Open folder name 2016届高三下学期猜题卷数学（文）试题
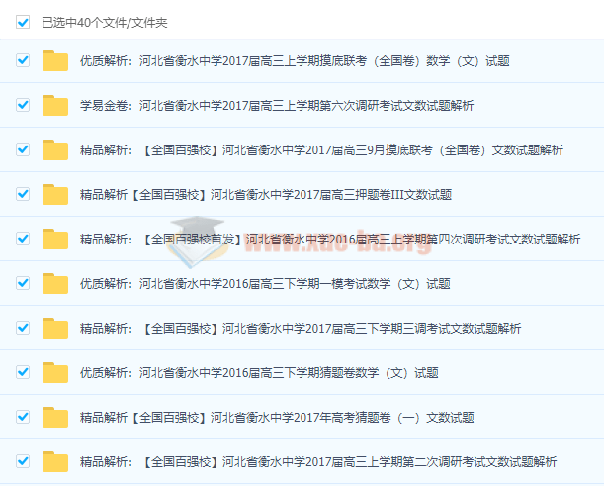Viewport: 604px width, 486px height. pos(258,373)
